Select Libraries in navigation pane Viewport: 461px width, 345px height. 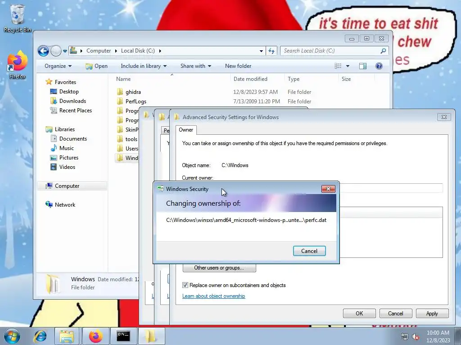coord(65,129)
